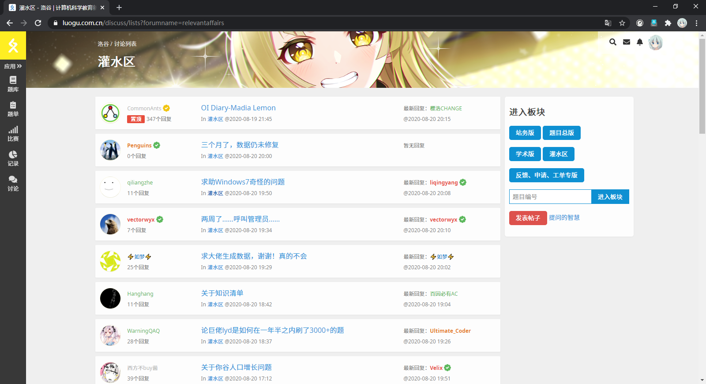Open the 提问的智慧 link
This screenshot has height=384, width=706.
pyautogui.click(x=564, y=218)
